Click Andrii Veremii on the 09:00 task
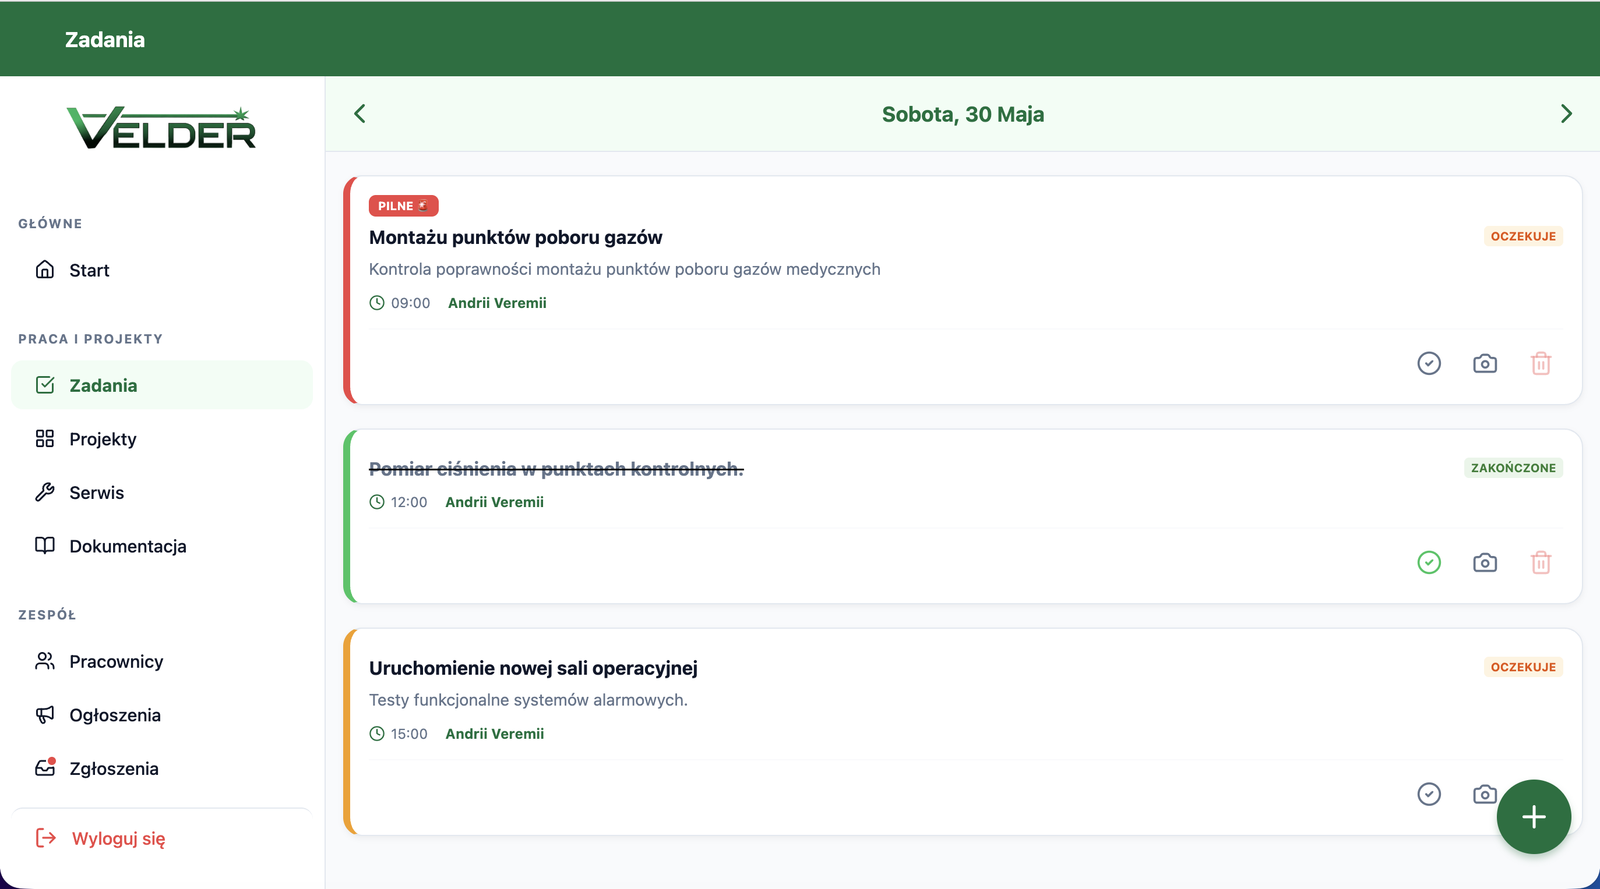 [x=497, y=303]
